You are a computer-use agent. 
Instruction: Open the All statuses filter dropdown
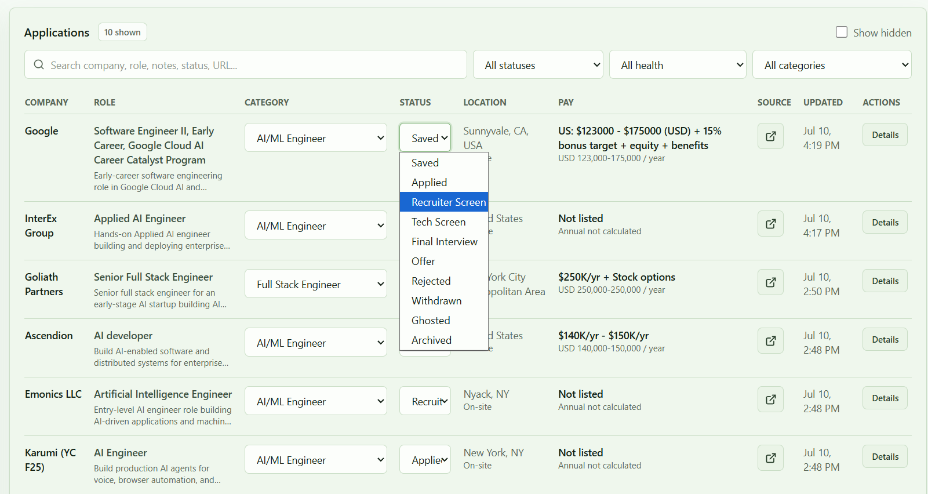click(x=538, y=64)
